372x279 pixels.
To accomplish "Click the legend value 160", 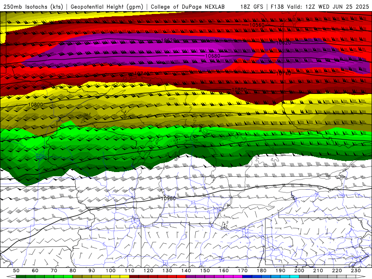I will (224, 271).
